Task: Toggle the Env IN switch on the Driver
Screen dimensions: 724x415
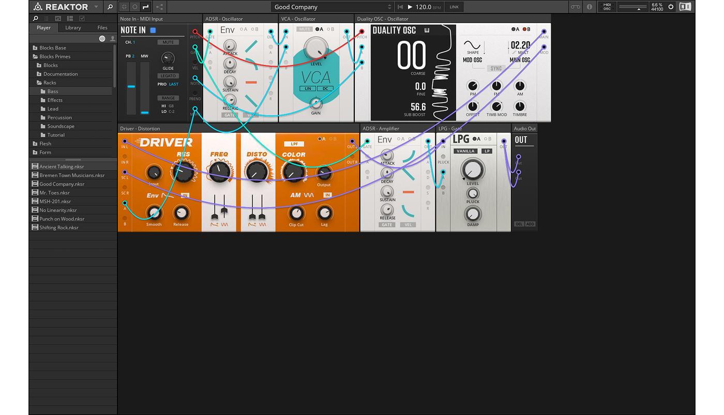Action: coord(185,196)
